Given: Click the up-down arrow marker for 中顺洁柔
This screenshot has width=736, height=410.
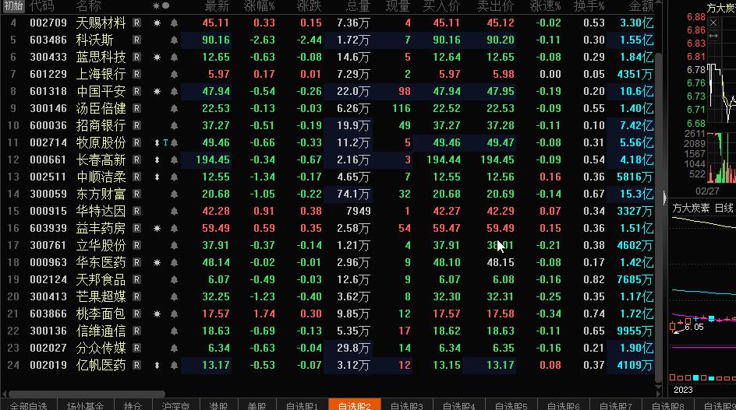Looking at the screenshot, I should click(x=157, y=177).
